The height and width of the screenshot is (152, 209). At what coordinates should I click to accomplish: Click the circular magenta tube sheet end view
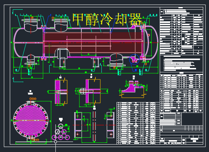[x=31, y=120]
